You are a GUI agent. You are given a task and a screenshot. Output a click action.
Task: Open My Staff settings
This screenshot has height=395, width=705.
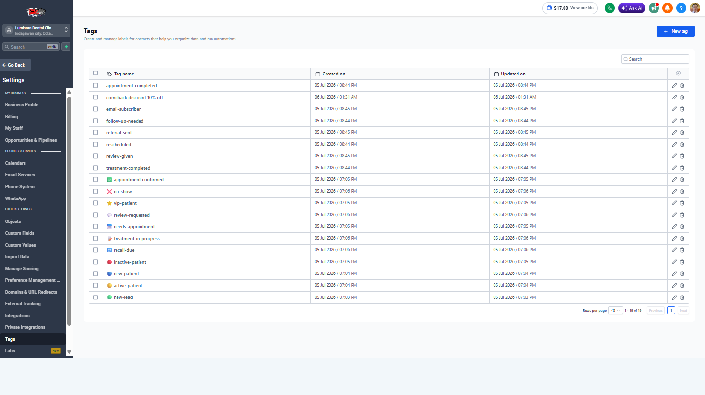[14, 128]
